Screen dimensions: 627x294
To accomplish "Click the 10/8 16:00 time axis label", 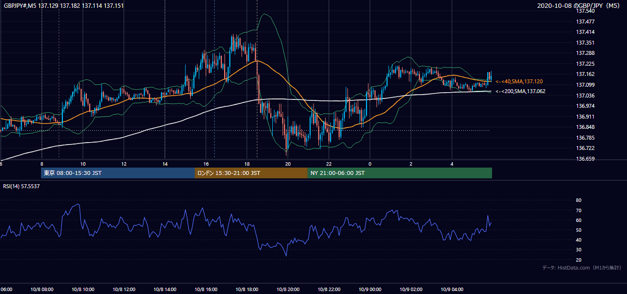I will [206, 290].
